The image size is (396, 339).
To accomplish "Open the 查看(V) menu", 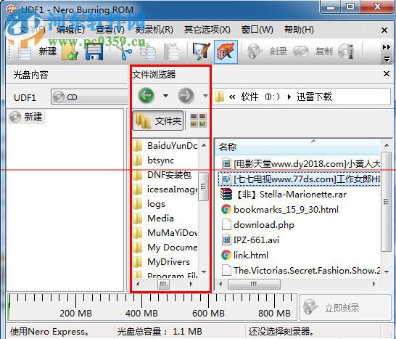I will [110, 30].
